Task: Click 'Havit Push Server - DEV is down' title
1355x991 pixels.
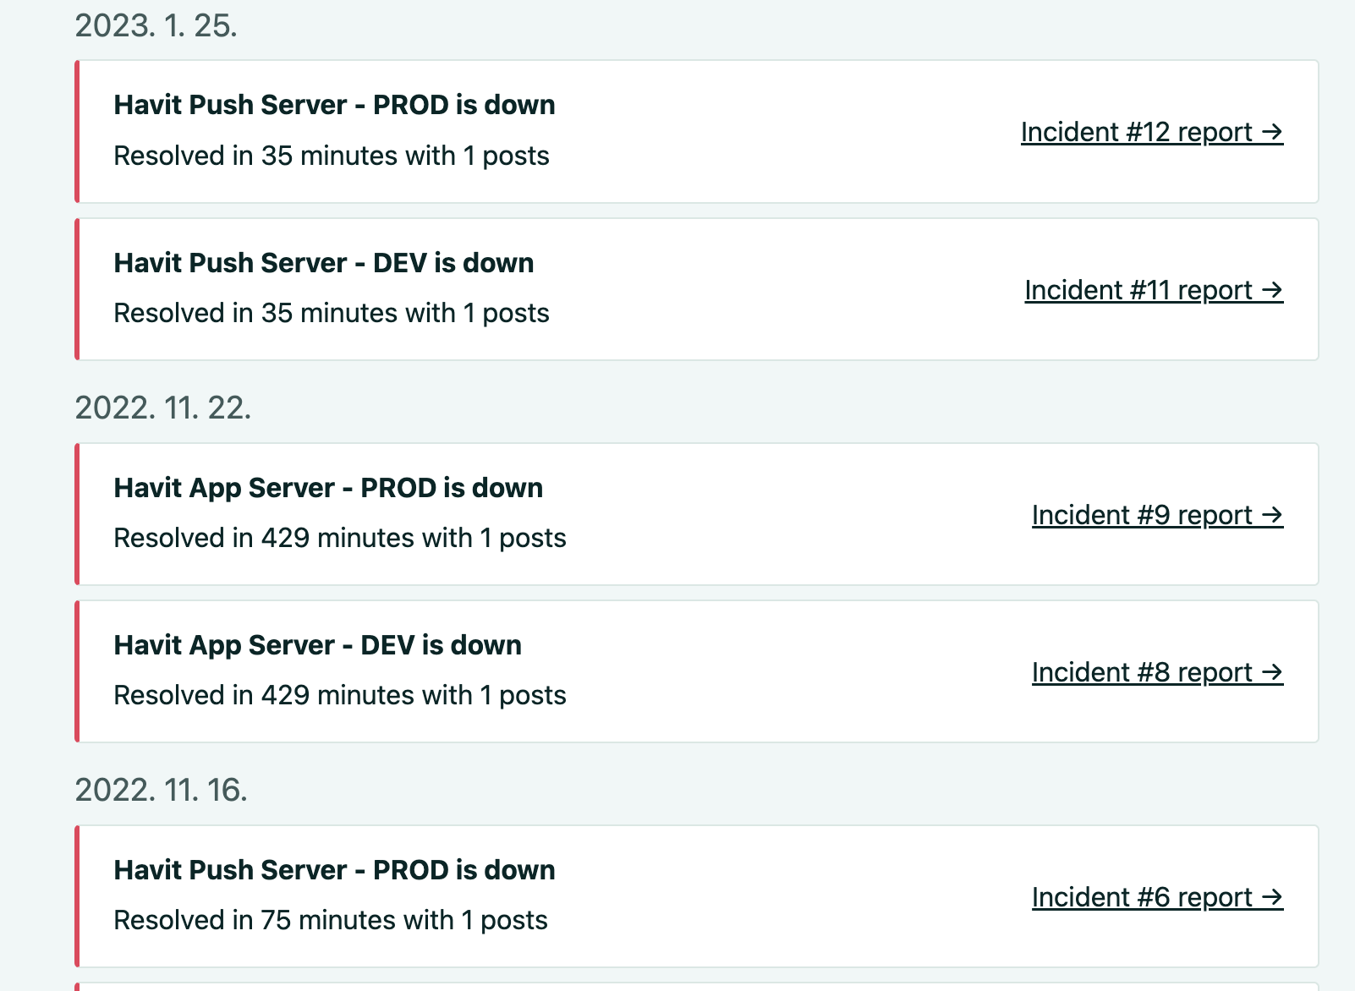Action: tap(324, 263)
